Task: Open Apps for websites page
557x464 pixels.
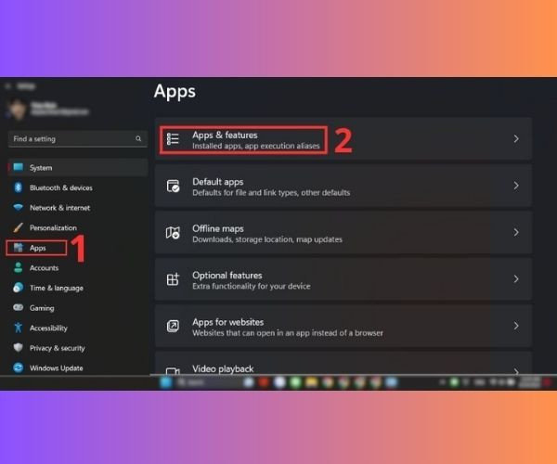Action: (343, 326)
